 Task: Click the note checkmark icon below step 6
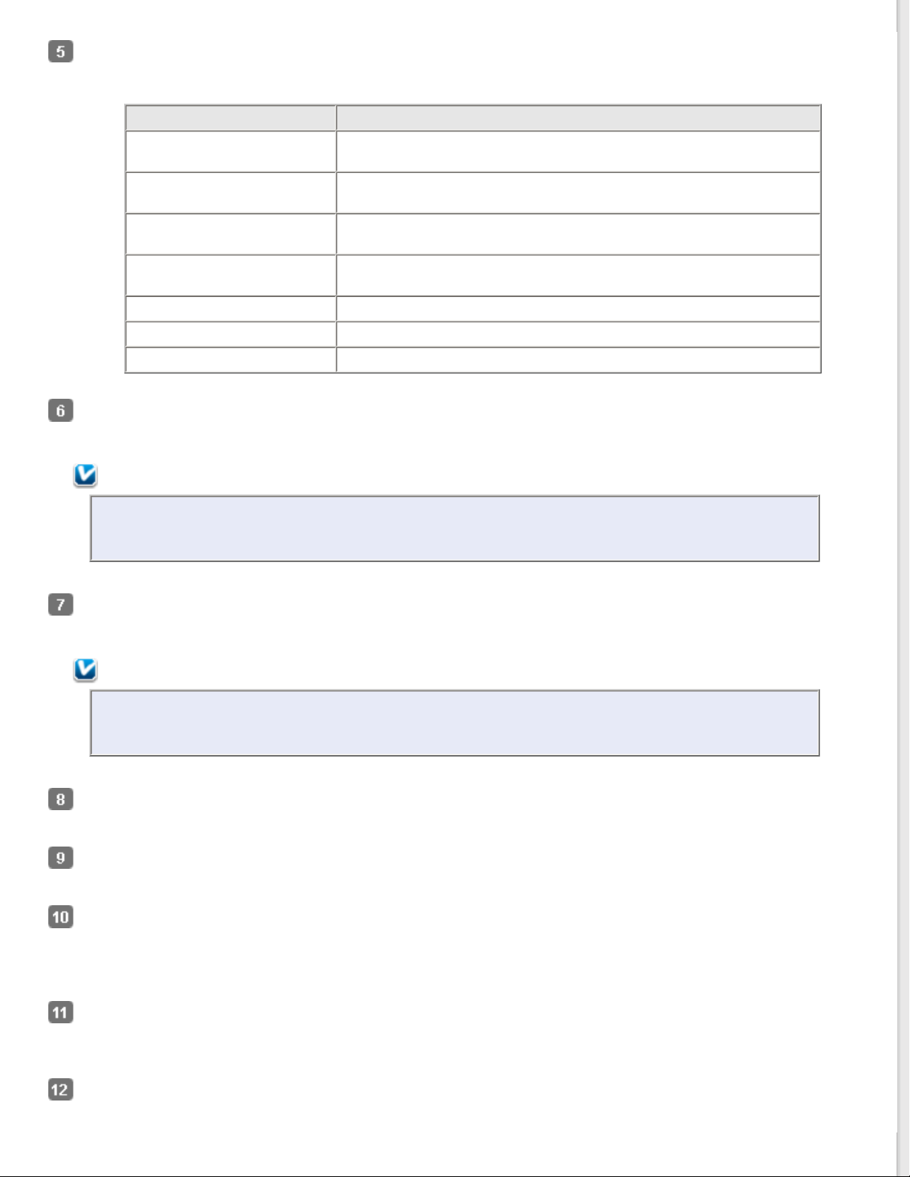pyautogui.click(x=85, y=475)
